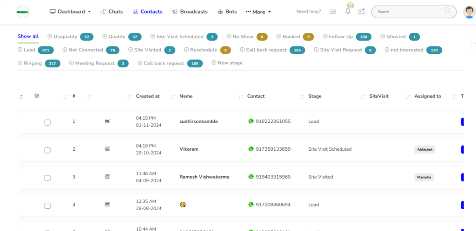The width and height of the screenshot is (476, 231).
Task: Click the Search input field
Action: [409, 12]
